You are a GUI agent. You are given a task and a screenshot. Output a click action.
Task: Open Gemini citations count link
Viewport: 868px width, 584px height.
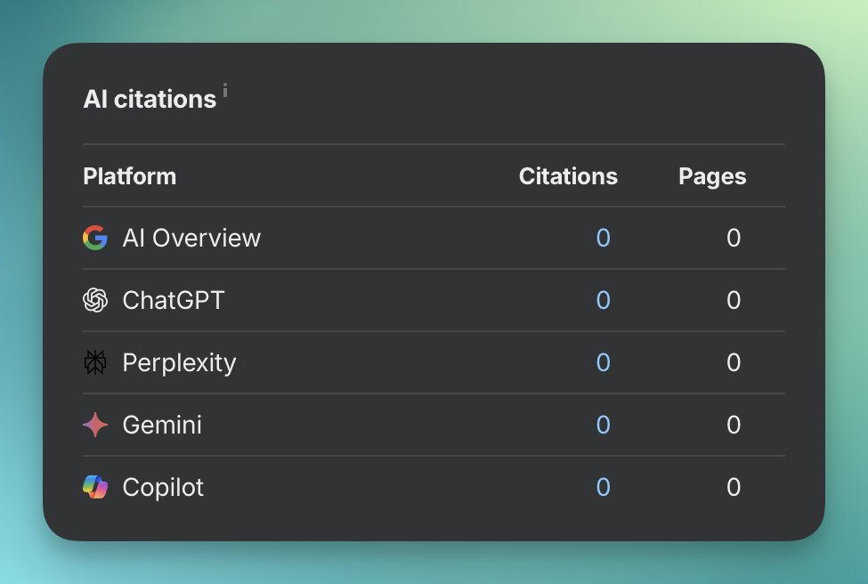[x=604, y=425]
